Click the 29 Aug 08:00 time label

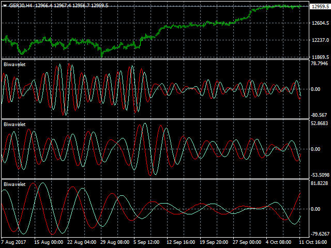click(115, 242)
